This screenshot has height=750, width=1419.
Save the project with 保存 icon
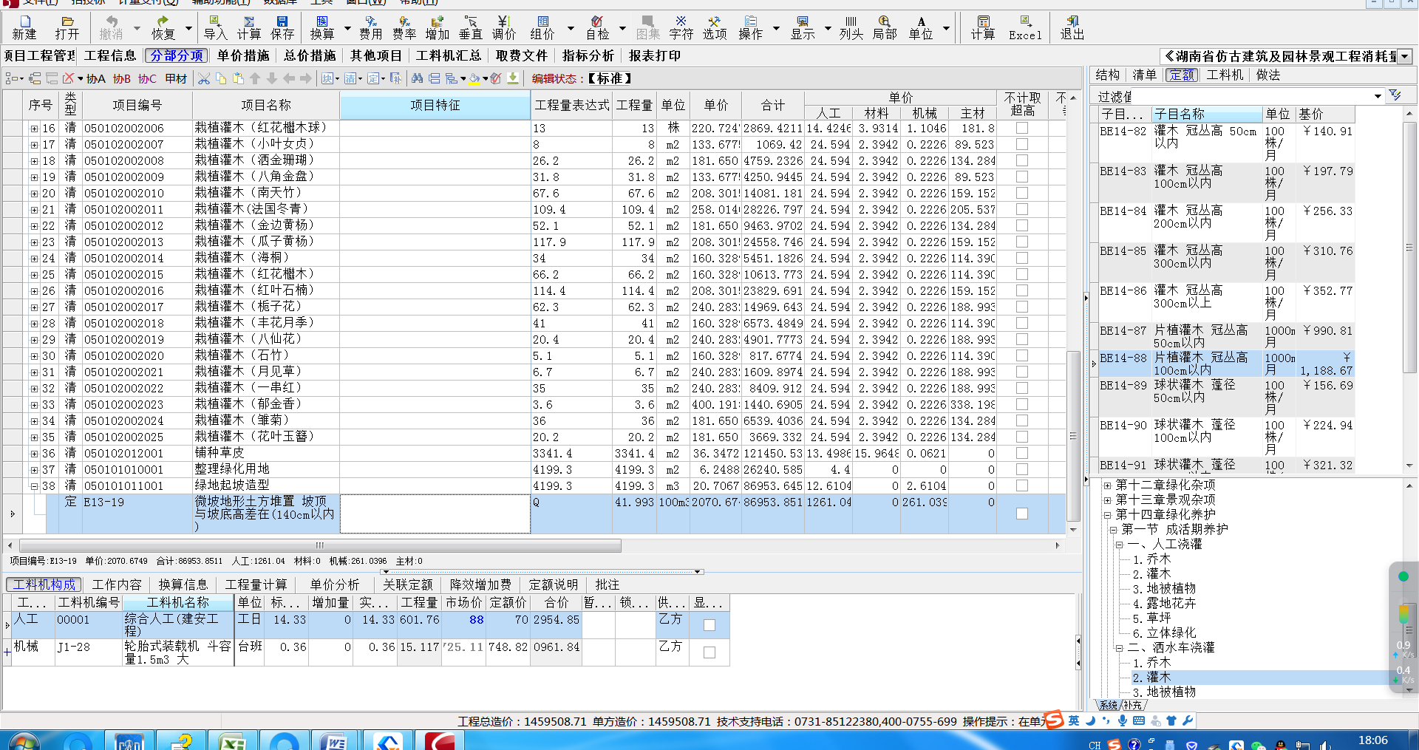point(282,27)
